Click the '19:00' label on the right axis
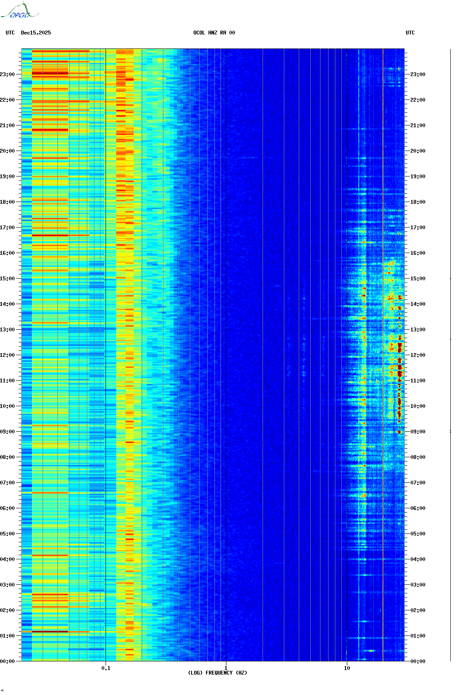469x695 pixels. click(418, 177)
